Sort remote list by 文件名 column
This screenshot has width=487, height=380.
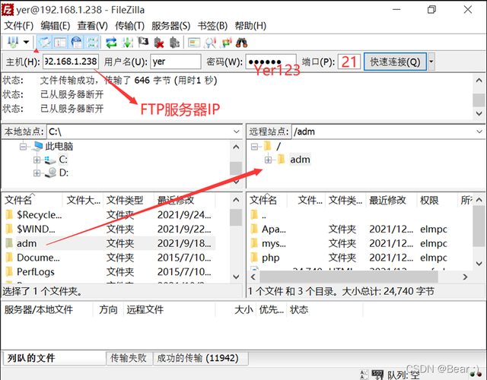click(267, 200)
